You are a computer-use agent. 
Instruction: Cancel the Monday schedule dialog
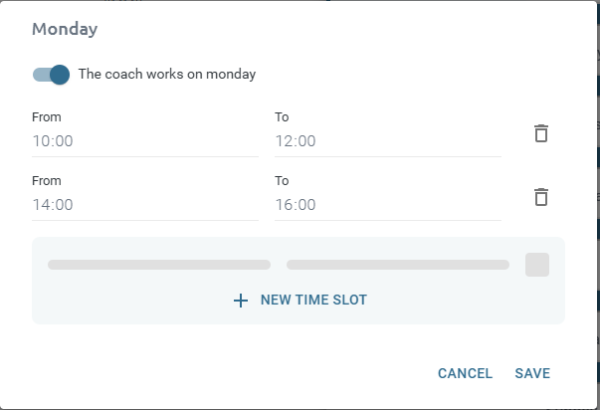click(465, 373)
